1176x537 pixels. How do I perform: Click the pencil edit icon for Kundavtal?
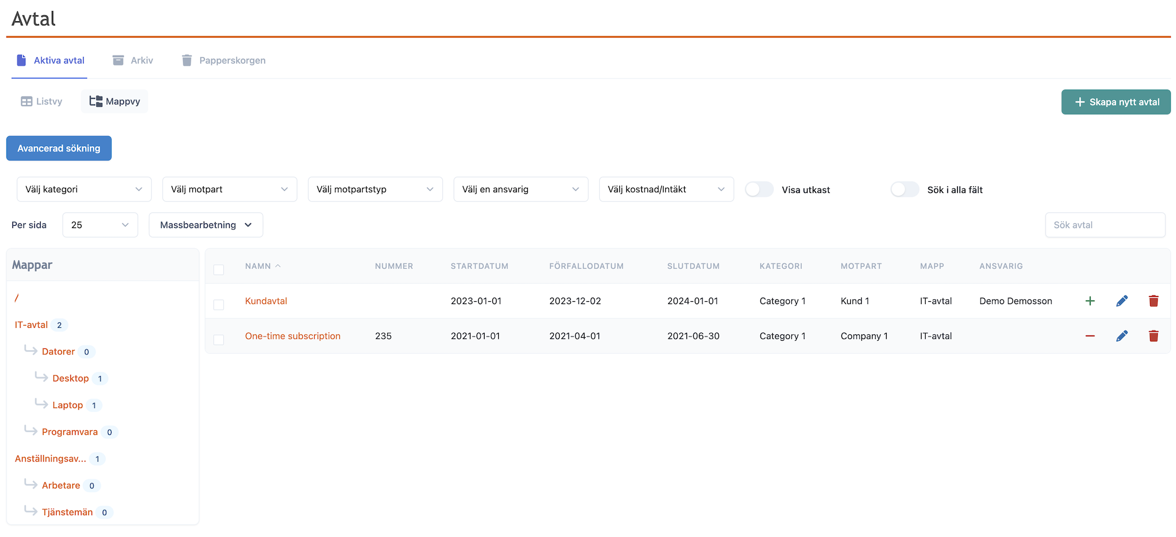click(1122, 301)
